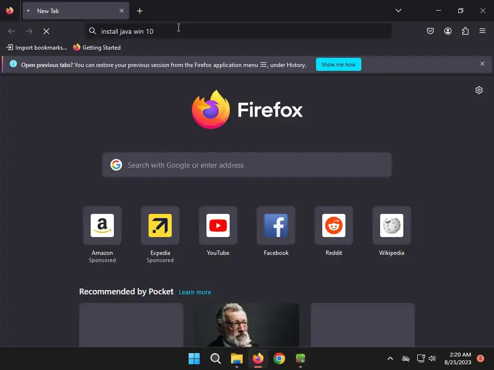Image resolution: width=494 pixels, height=370 pixels.
Task: Open Import bookmarks toolbar item
Action: coord(37,48)
